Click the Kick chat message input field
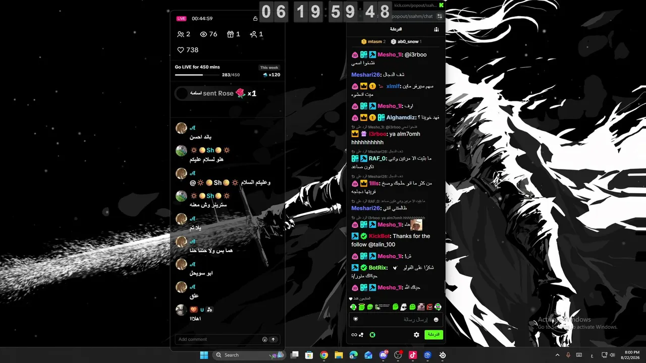 [396, 320]
